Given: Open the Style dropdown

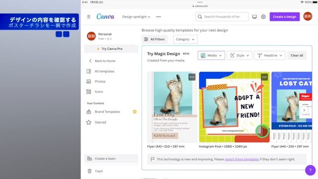Looking at the screenshot, I should pos(239,55).
